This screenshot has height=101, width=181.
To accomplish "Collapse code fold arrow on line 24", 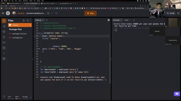I will 39,49.
